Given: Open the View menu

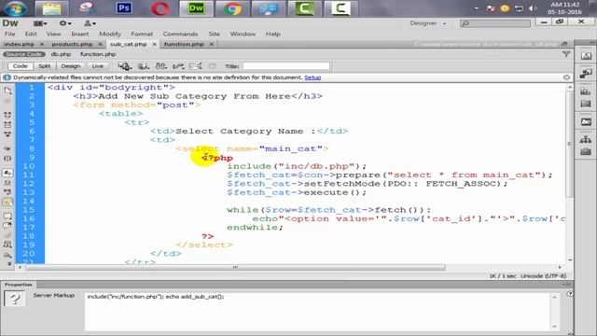Looking at the screenshot, I should pos(54,34).
